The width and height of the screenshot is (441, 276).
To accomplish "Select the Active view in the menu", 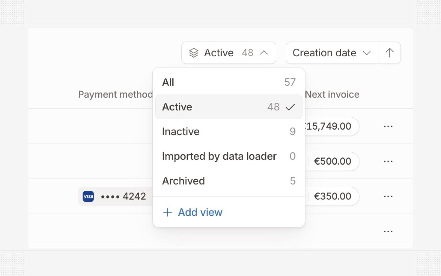I will (x=229, y=107).
